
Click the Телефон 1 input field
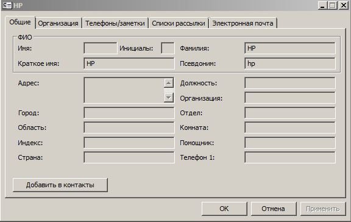[290, 157]
